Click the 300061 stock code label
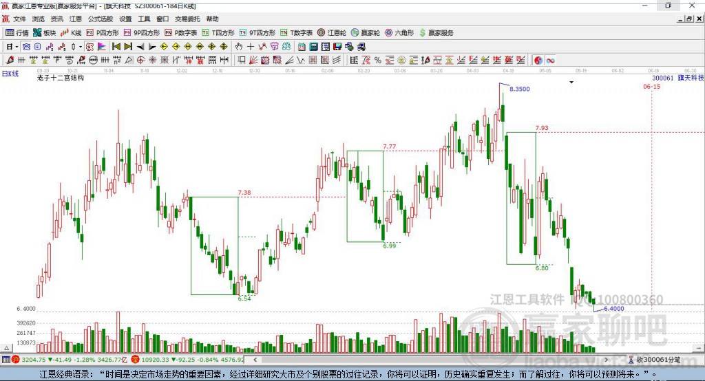Screen dimensions: 705x381 663,78
